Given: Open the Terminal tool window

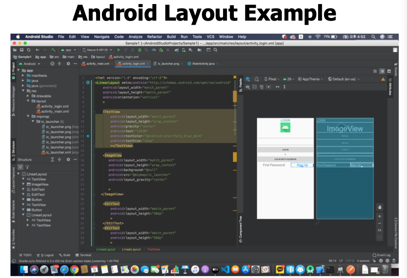Looking at the screenshot, I should tap(83, 255).
